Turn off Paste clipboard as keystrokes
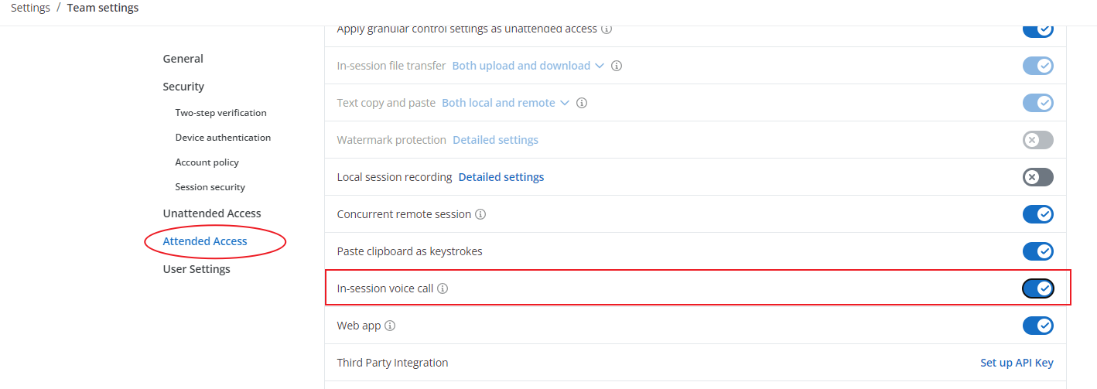 1038,251
